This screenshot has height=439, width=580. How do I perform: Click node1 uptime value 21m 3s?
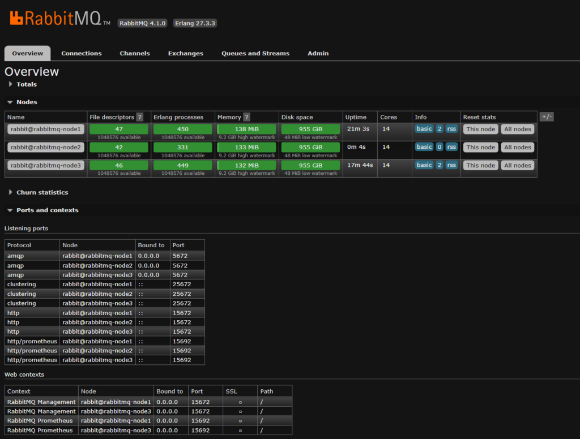pos(358,128)
